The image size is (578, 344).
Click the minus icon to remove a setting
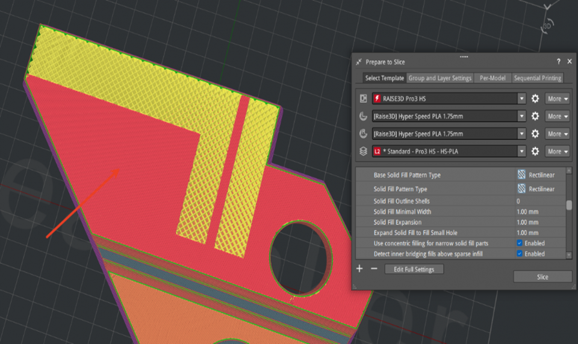[373, 269]
